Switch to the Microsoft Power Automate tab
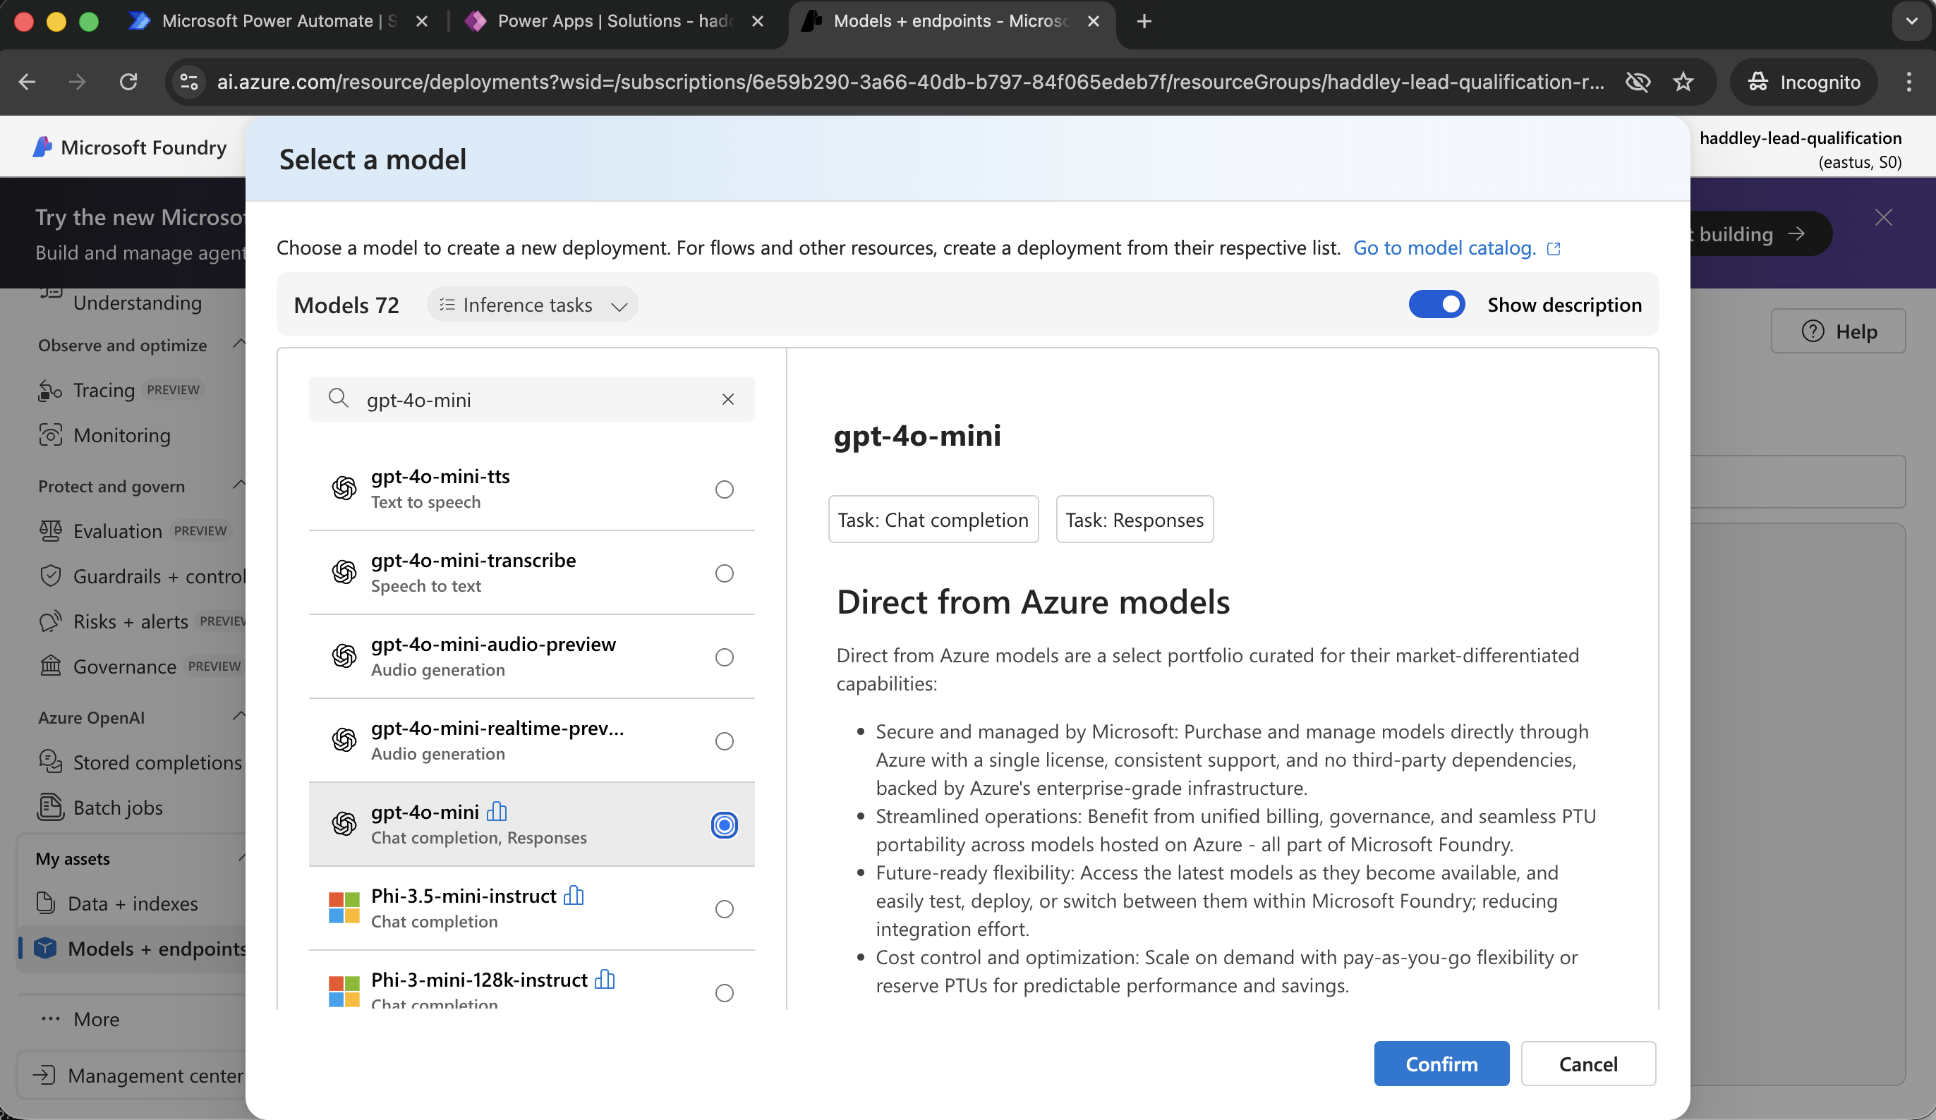The width and height of the screenshot is (1936, 1120). click(x=279, y=21)
